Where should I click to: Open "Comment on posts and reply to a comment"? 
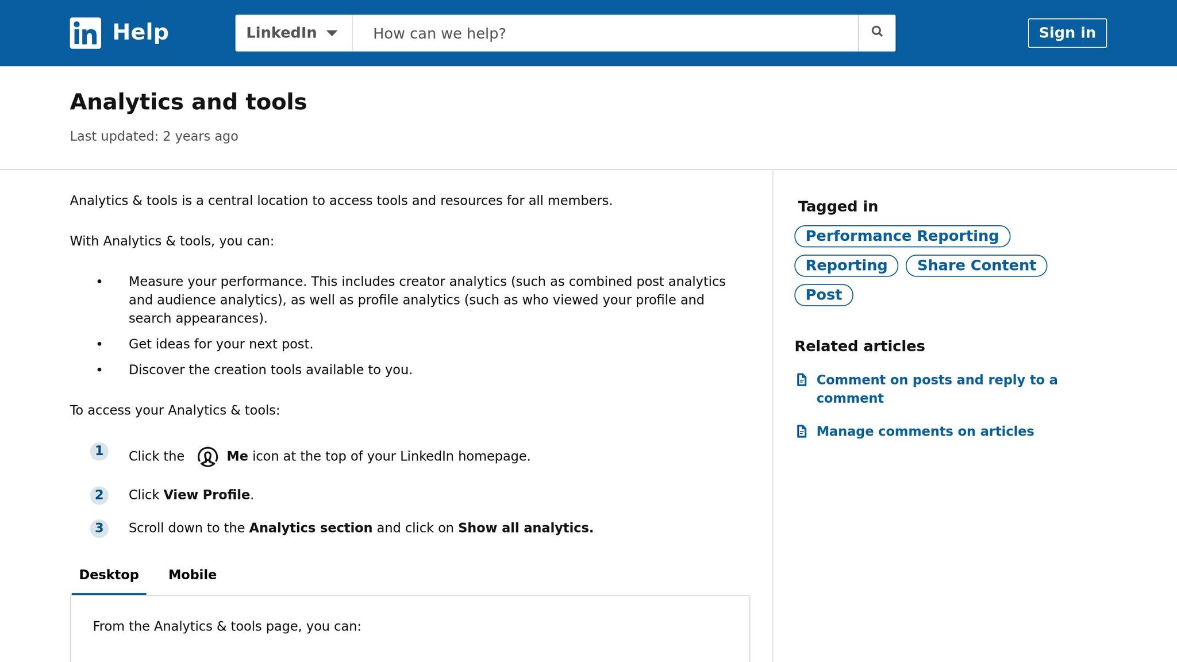[937, 388]
